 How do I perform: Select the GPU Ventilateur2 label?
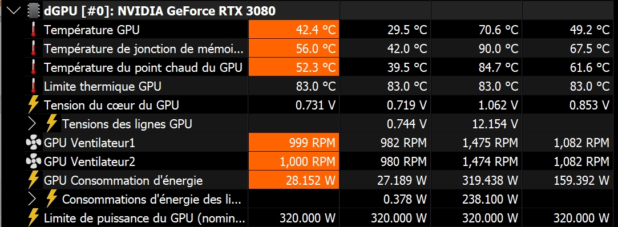click(90, 162)
